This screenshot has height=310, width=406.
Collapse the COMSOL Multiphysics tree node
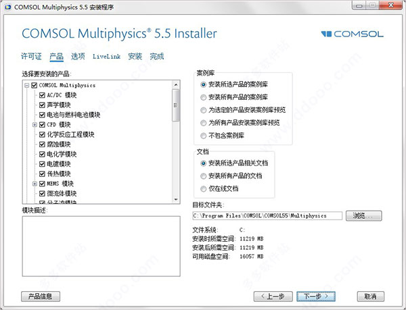pyautogui.click(x=26, y=85)
